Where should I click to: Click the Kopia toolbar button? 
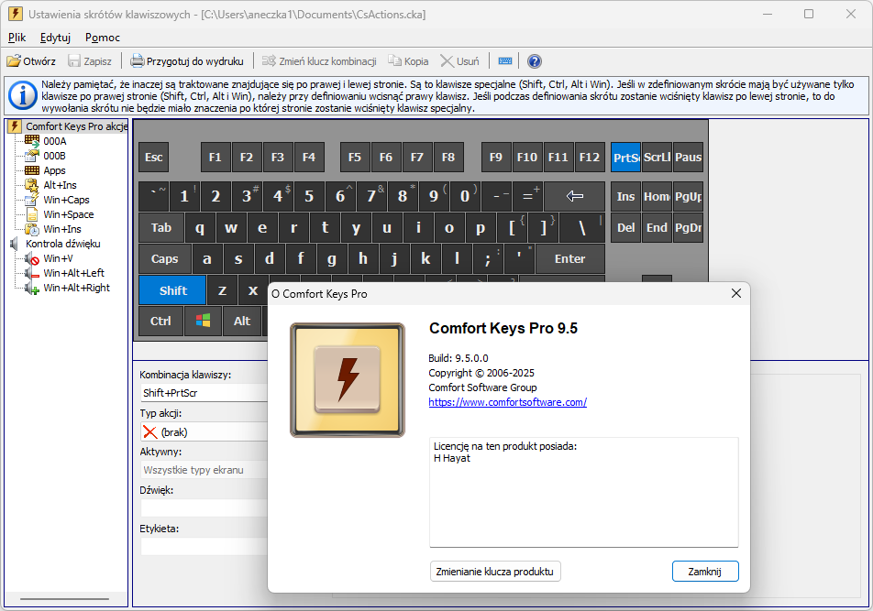pyautogui.click(x=408, y=61)
